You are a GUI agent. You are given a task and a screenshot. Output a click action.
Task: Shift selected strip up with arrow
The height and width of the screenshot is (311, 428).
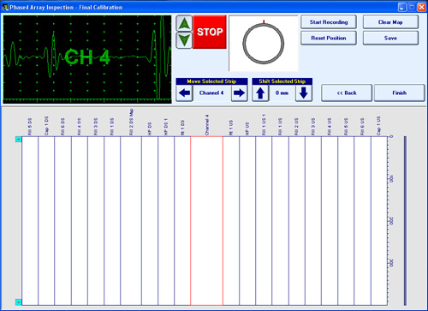click(x=260, y=93)
